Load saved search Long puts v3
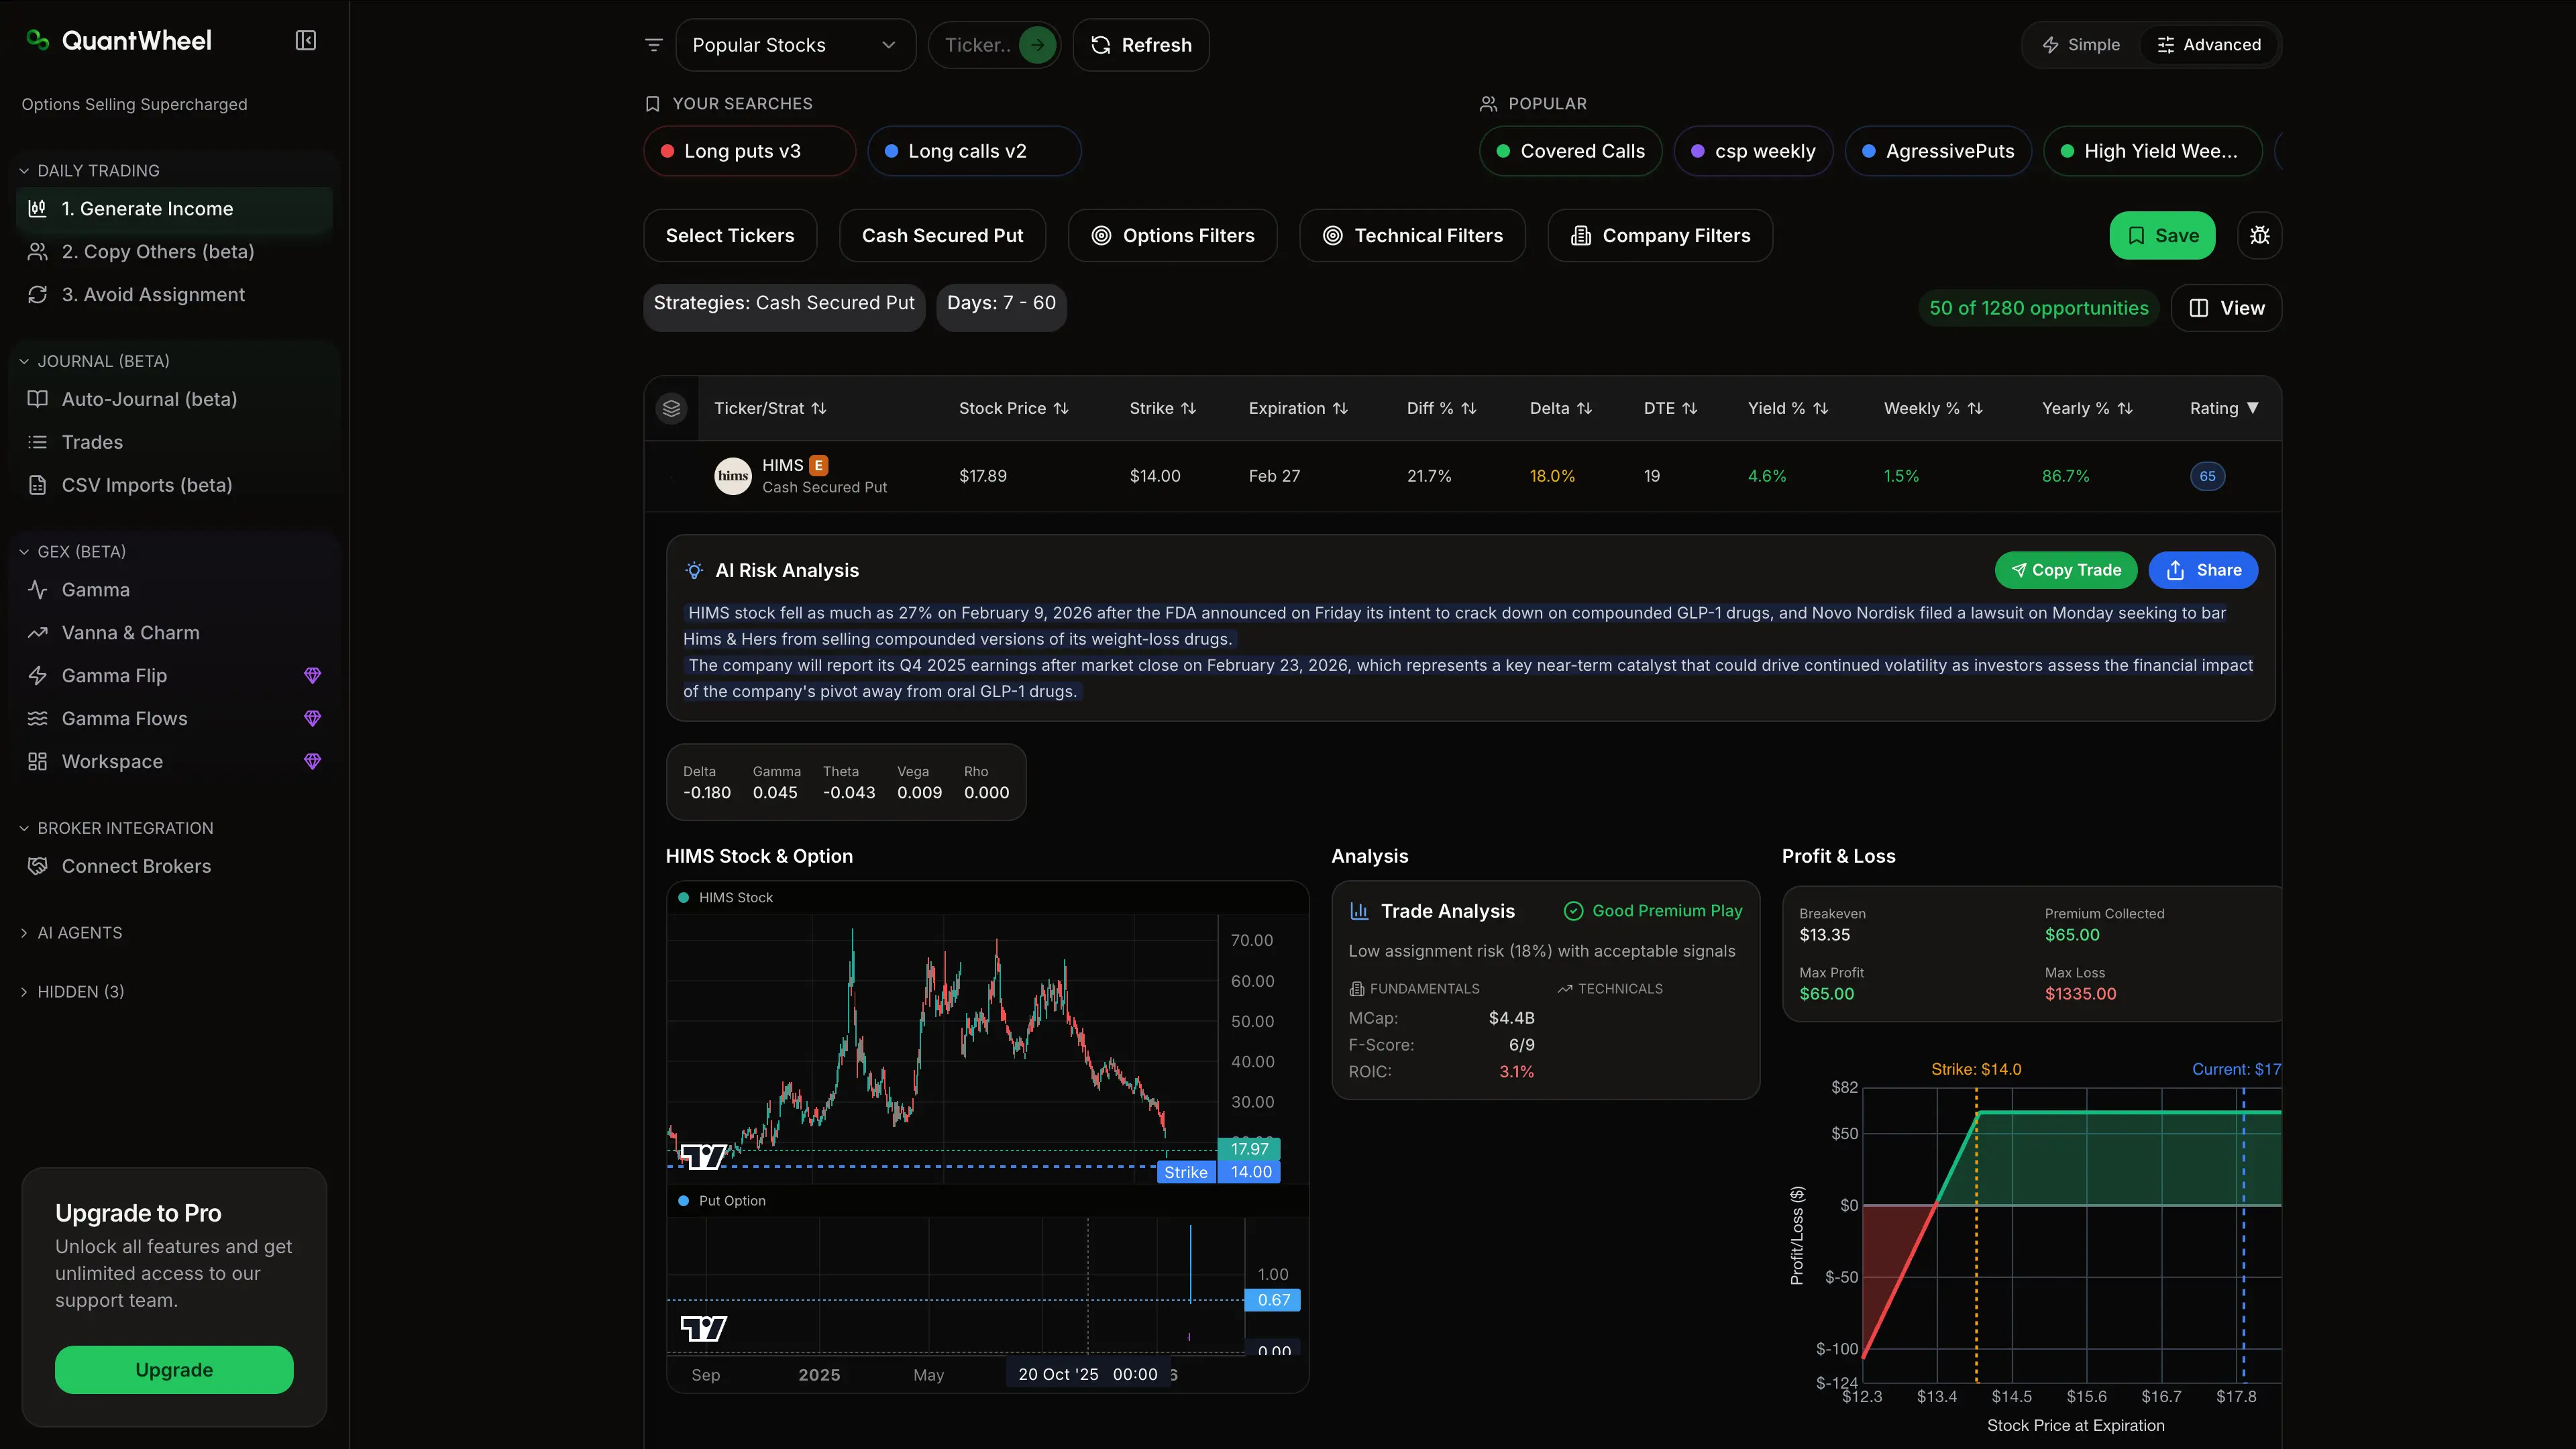The width and height of the screenshot is (2576, 1449). click(749, 151)
